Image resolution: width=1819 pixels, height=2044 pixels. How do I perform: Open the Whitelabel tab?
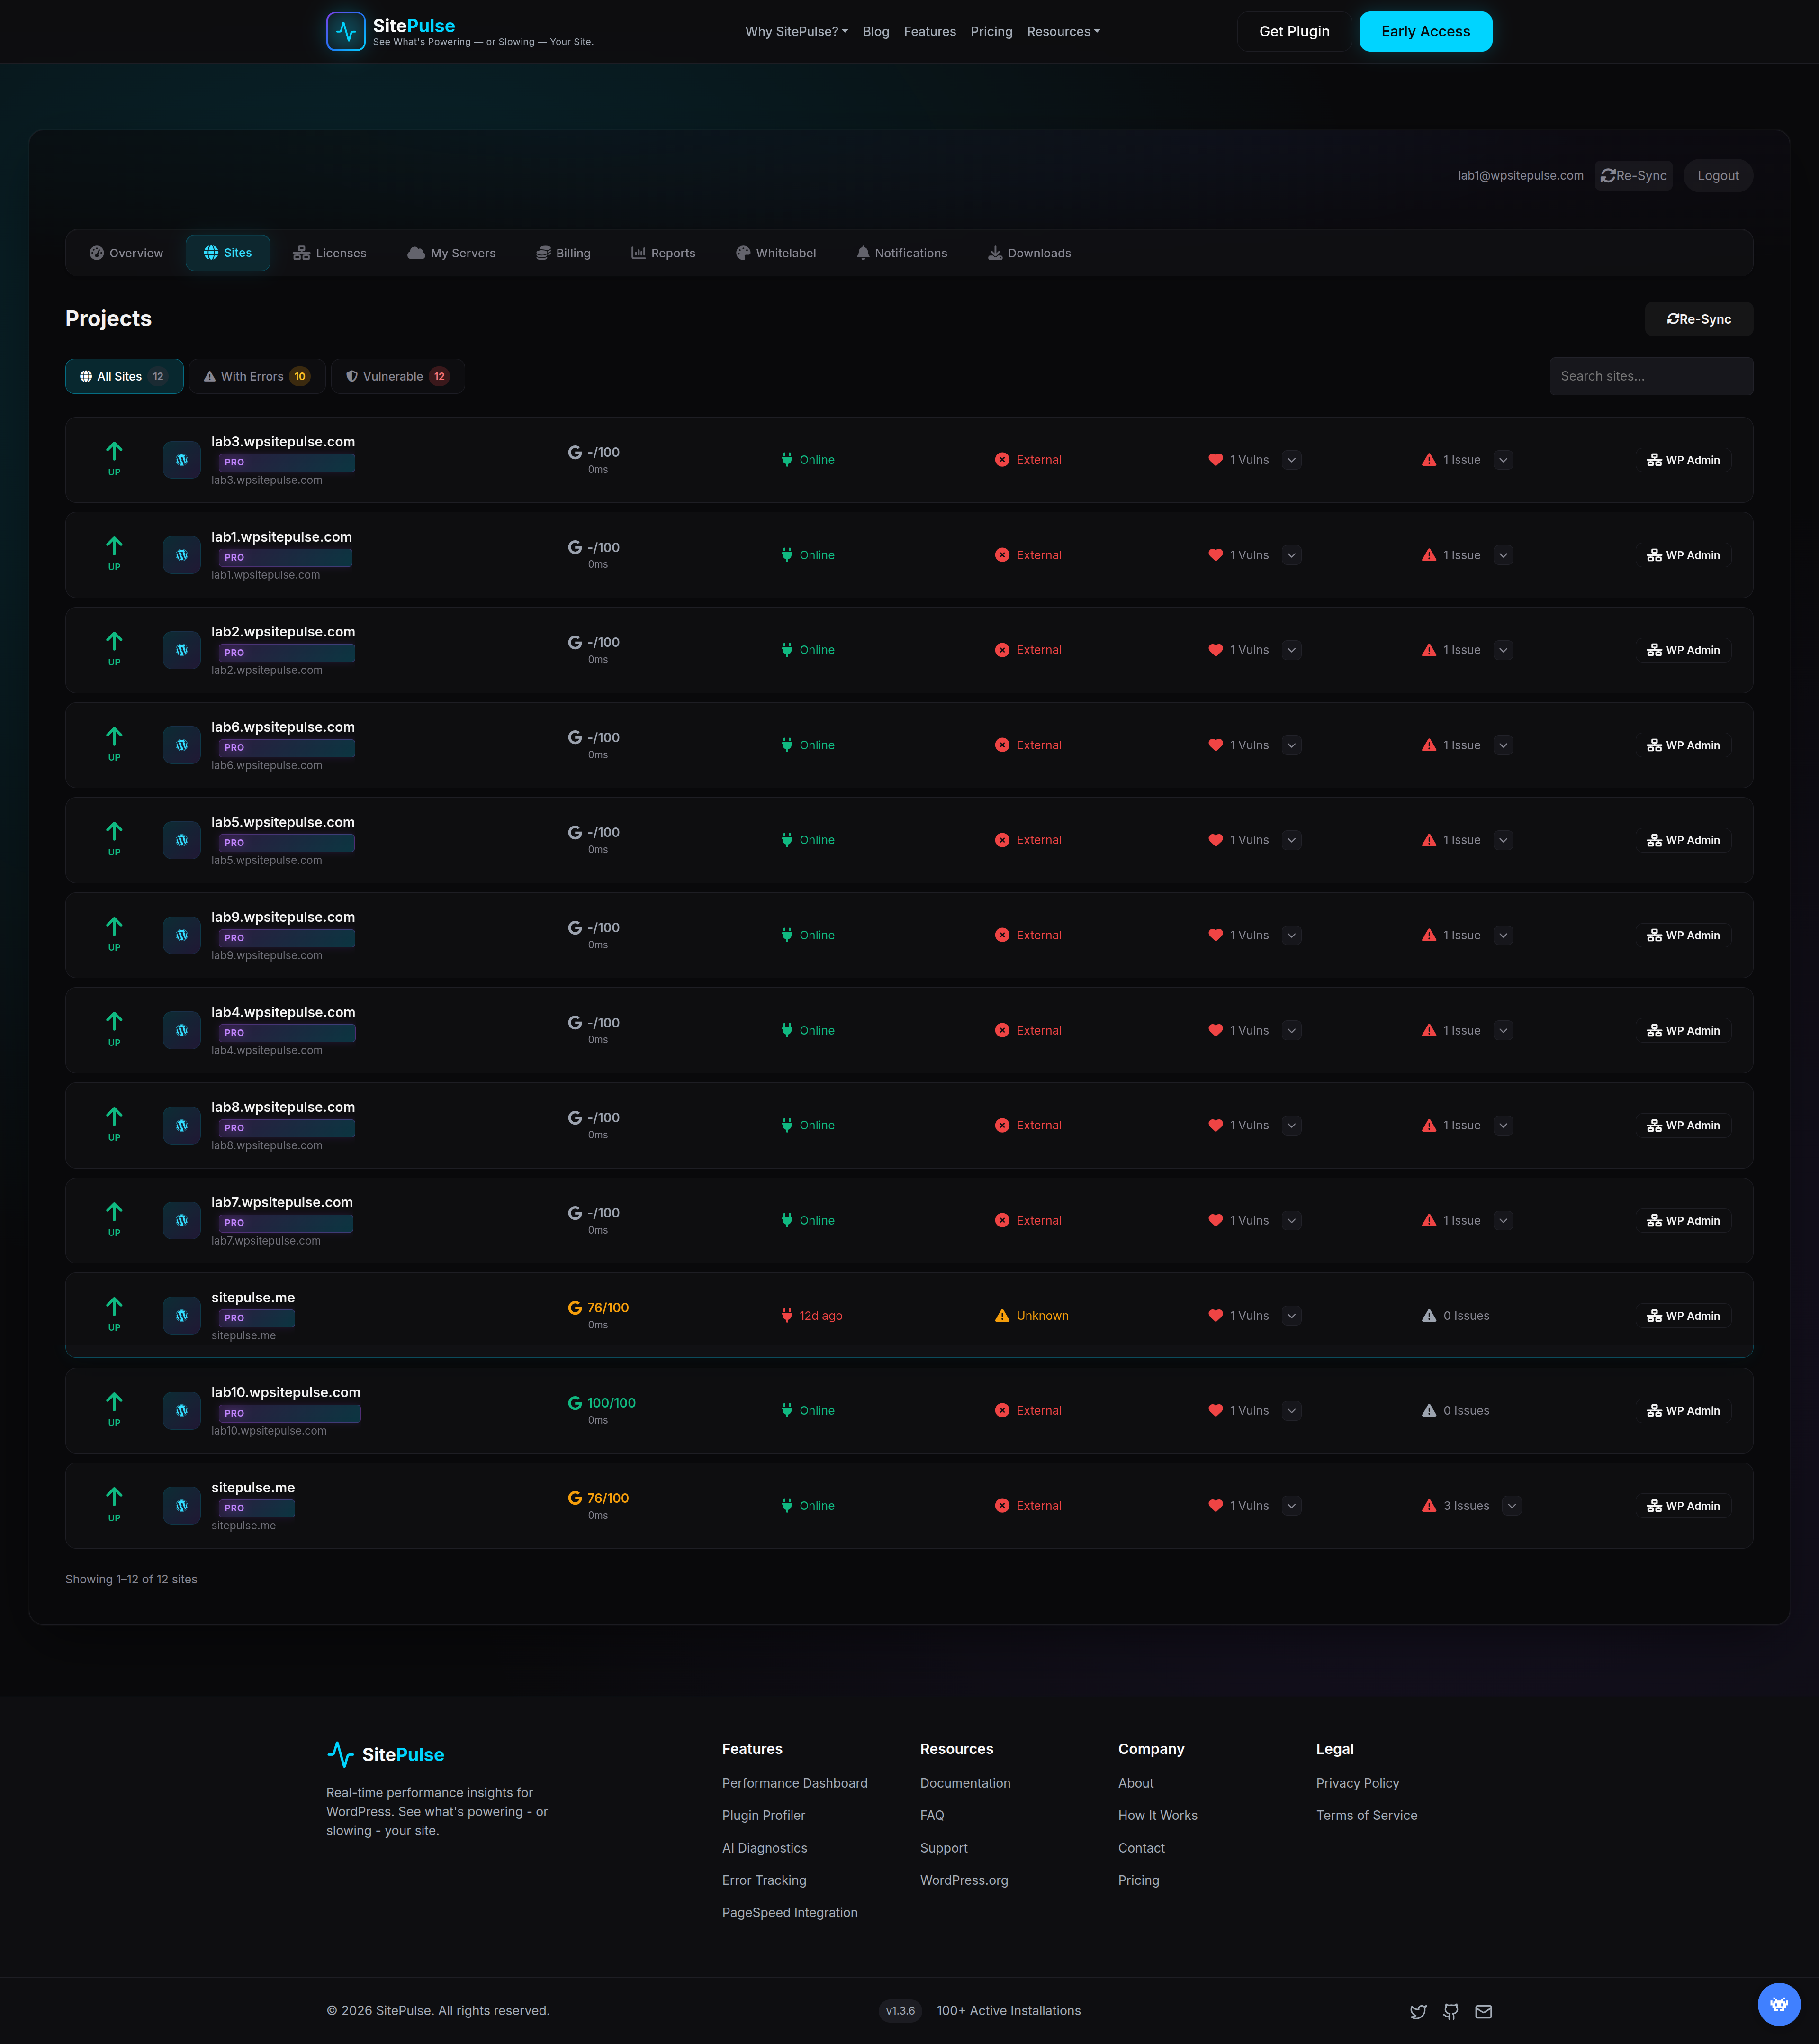776,253
